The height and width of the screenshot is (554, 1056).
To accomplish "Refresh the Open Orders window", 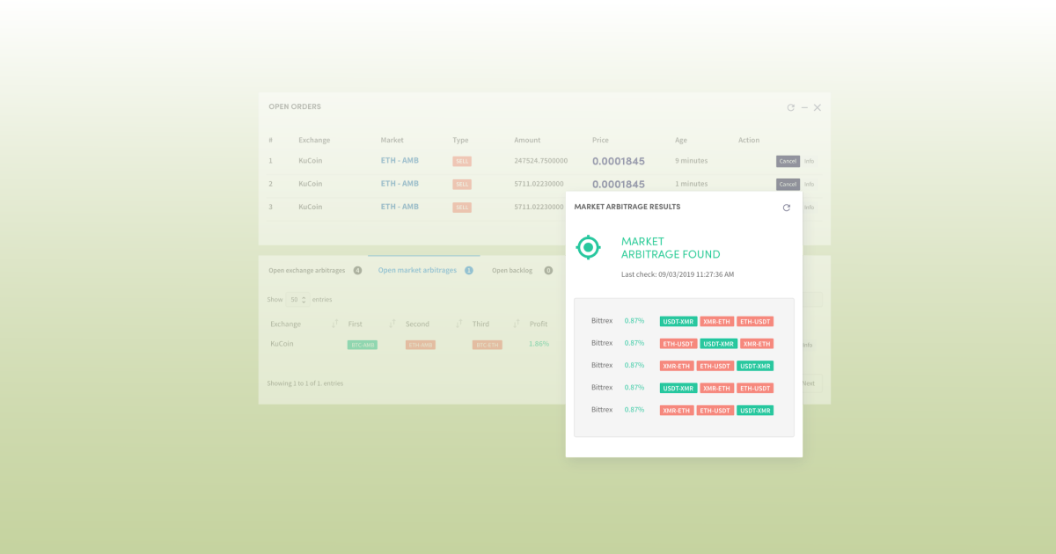I will [x=790, y=106].
